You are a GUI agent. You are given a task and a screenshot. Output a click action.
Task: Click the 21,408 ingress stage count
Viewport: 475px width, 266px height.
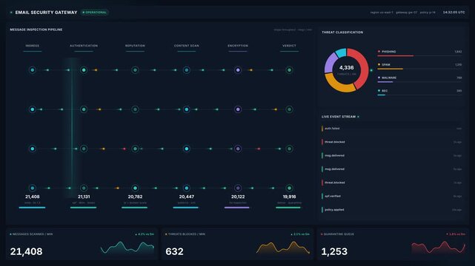[x=33, y=197]
